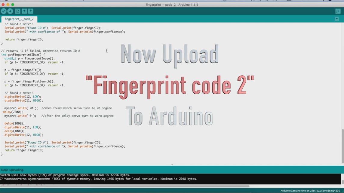Click 'uint8_t p = finger.getImage();' line
The image size is (344, 193).
29,59
